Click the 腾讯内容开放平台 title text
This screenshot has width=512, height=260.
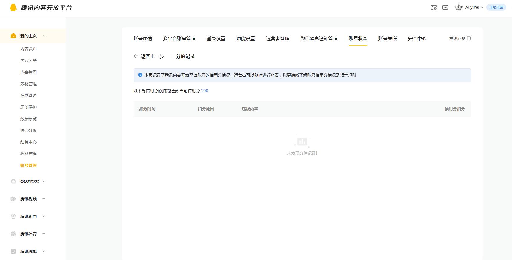click(x=46, y=8)
